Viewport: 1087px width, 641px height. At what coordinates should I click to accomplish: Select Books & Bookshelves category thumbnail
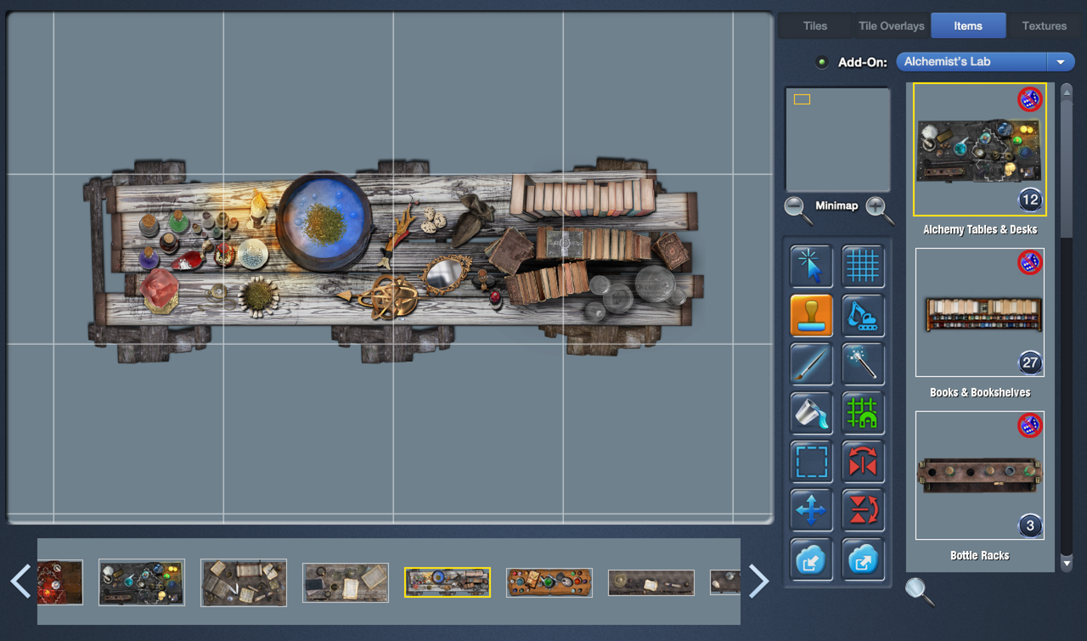click(980, 312)
